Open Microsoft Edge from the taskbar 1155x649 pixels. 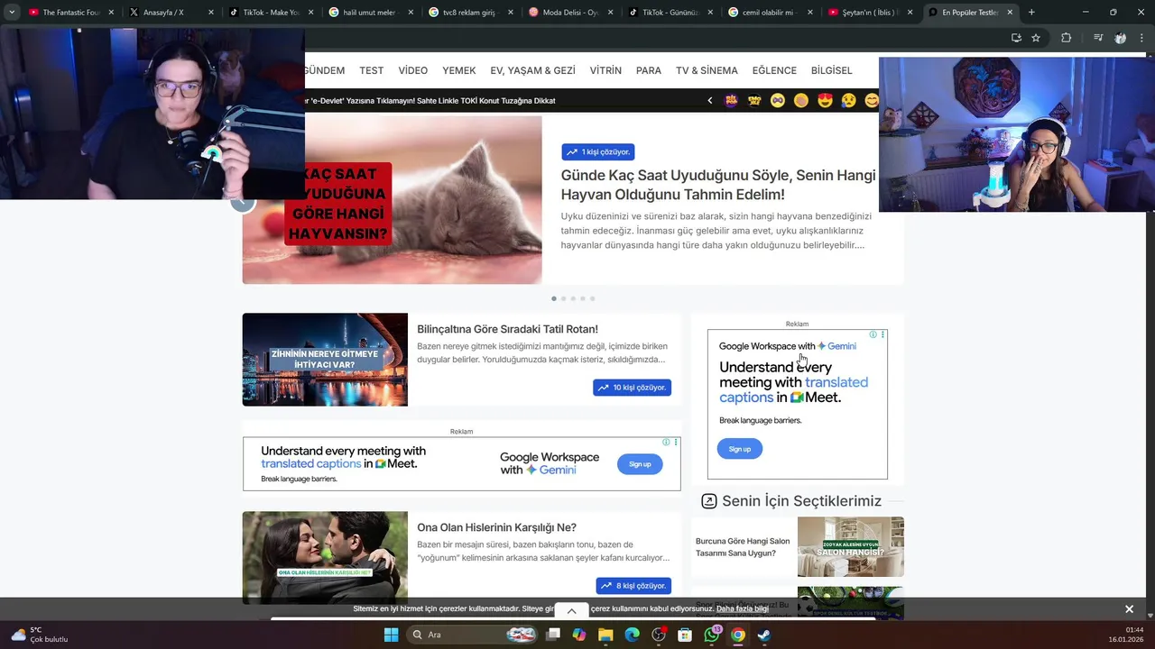(633, 635)
